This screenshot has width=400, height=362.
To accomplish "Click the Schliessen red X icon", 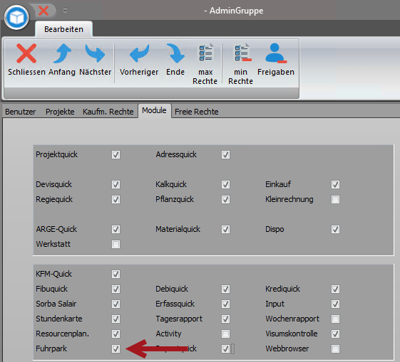I will pos(26,53).
